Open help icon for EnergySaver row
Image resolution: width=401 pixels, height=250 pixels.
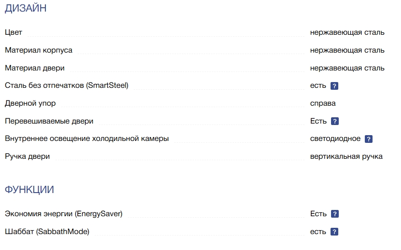coord(335,214)
